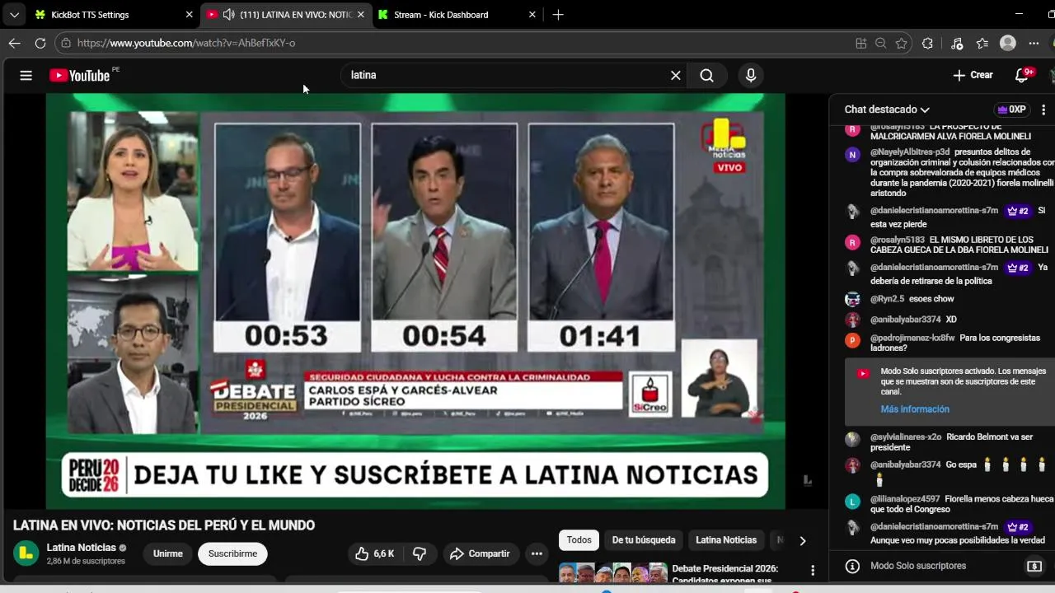Screen dimensions: 1055x593
Task: Reload the page
Action: click(x=40, y=43)
